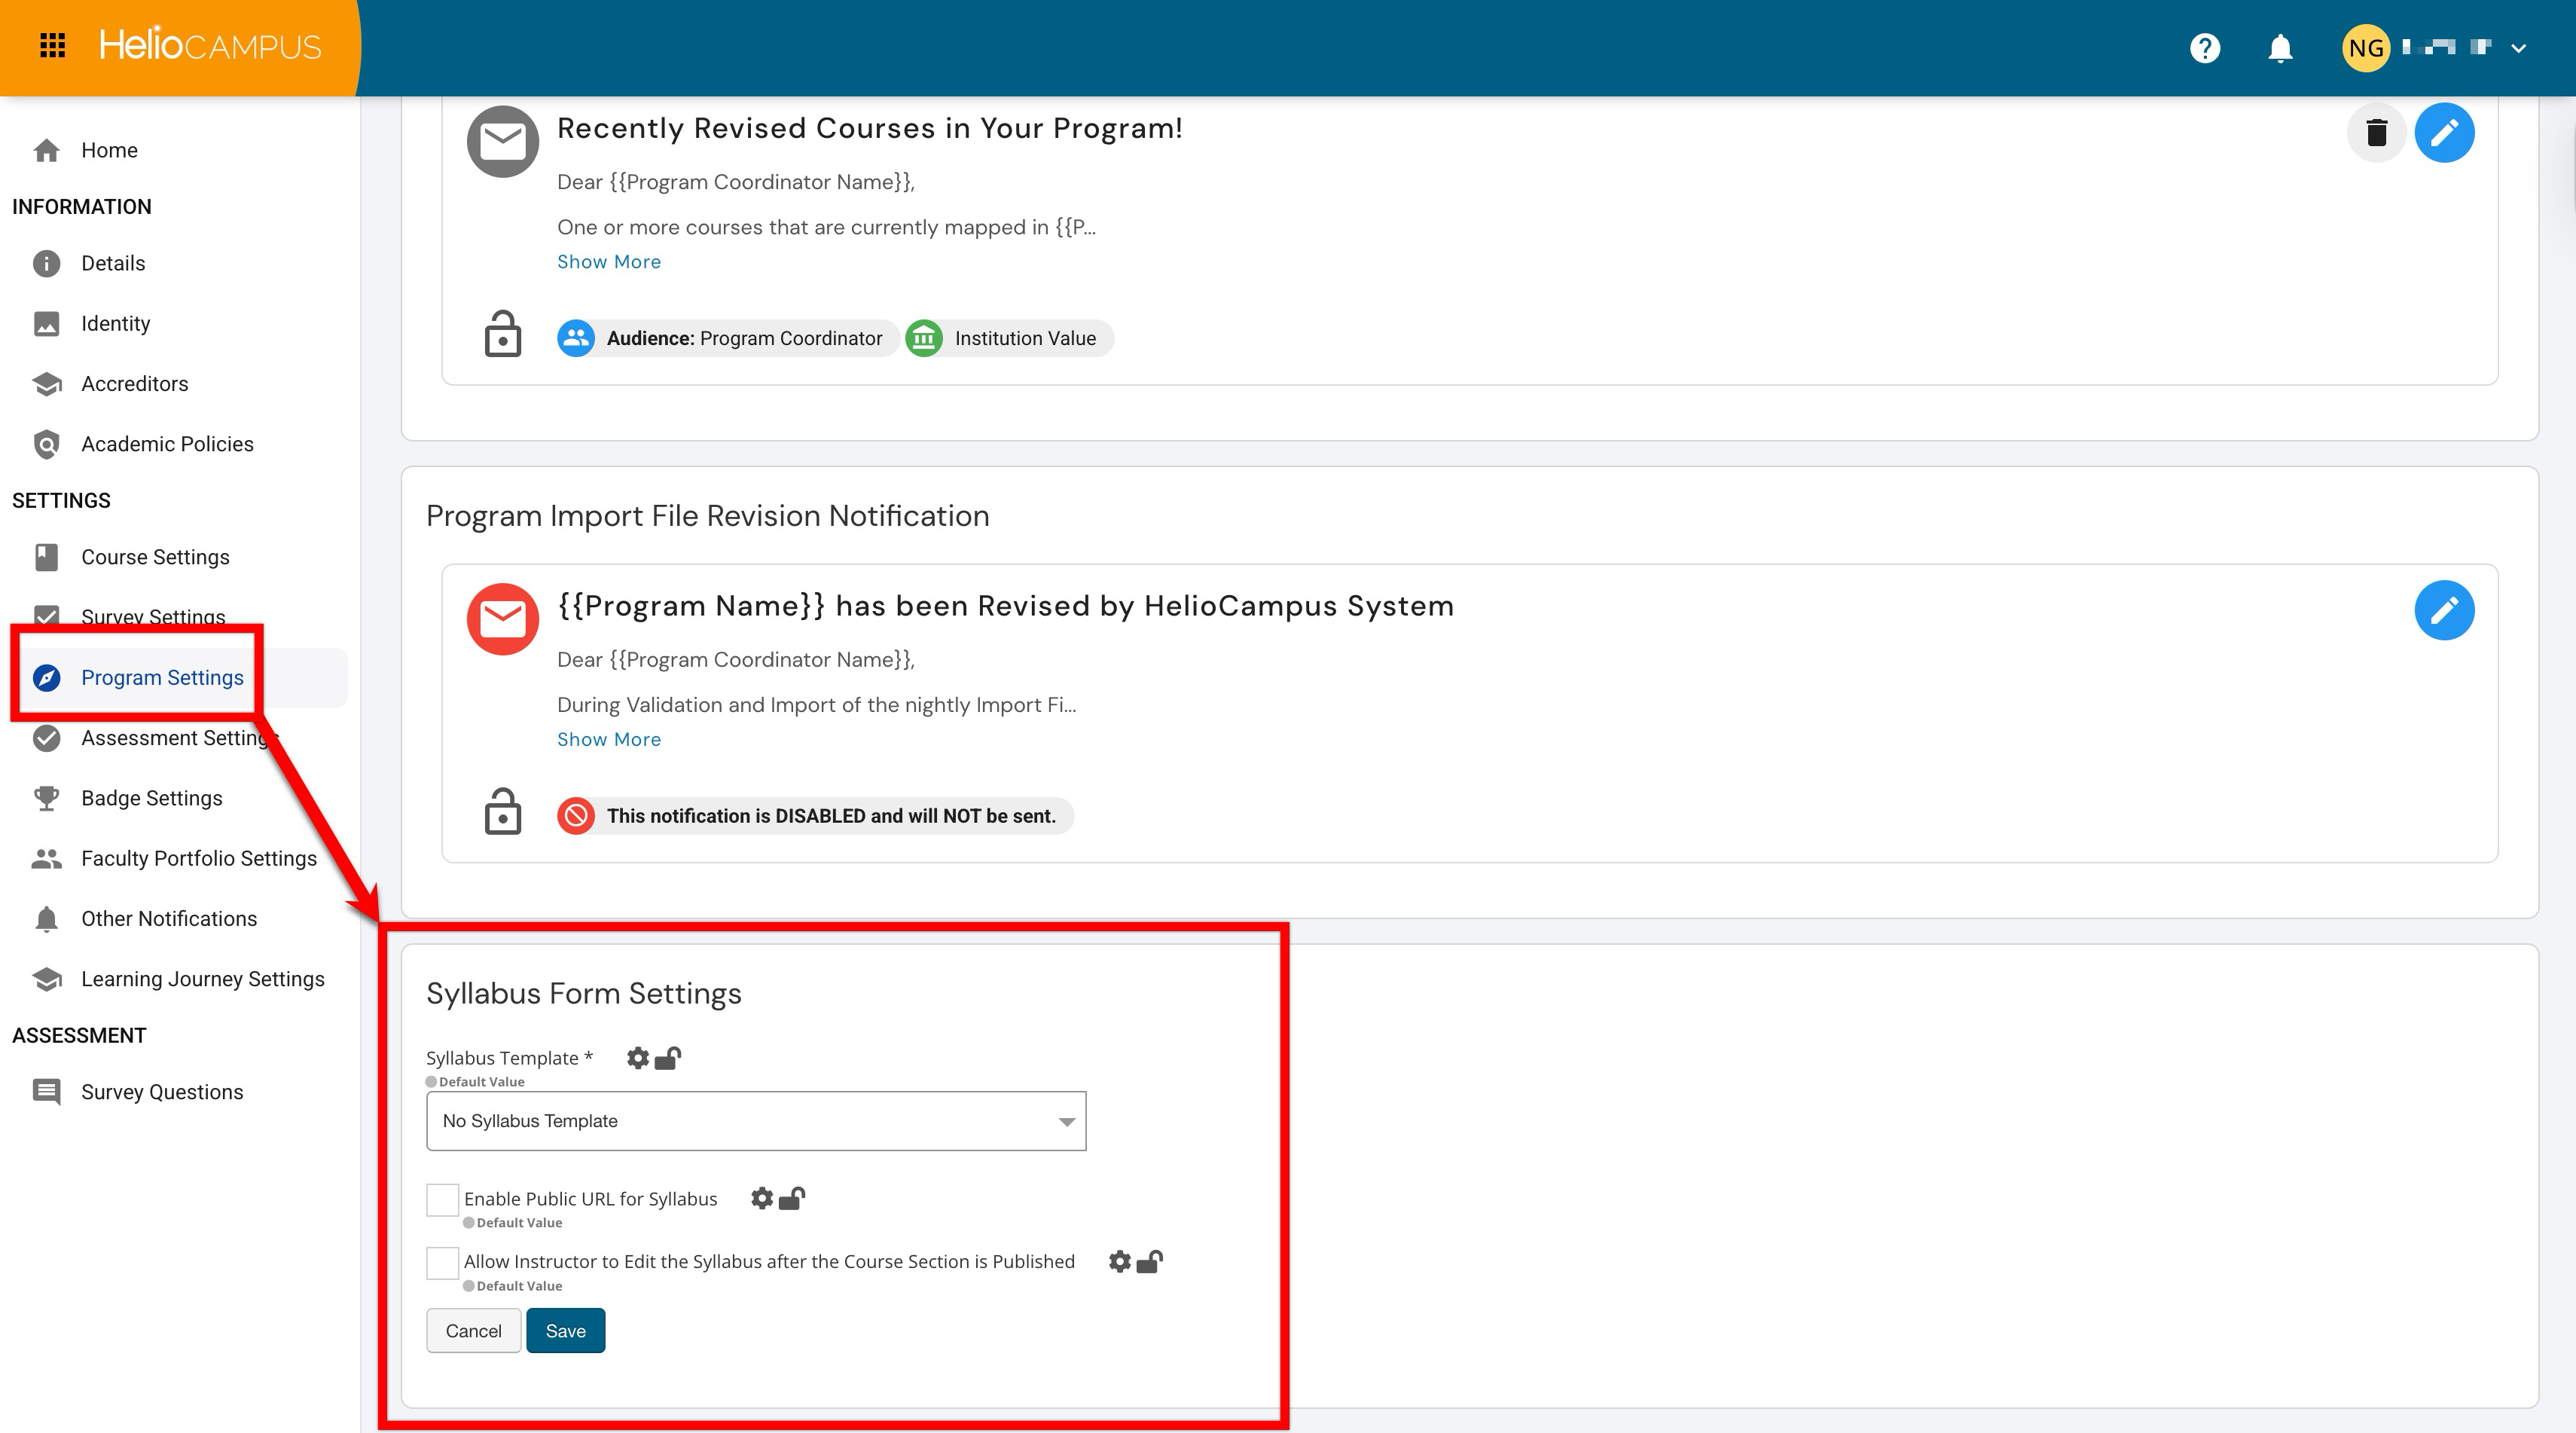Viewport: 2576px width, 1433px height.
Task: Toggle lock icon under Recently Revised Courses
Action: pyautogui.click(x=502, y=335)
